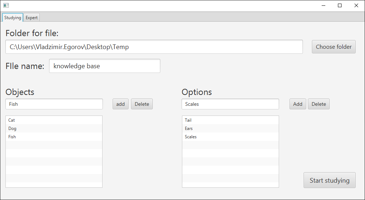
Task: Maximize the application window
Action: [x=340, y=5]
